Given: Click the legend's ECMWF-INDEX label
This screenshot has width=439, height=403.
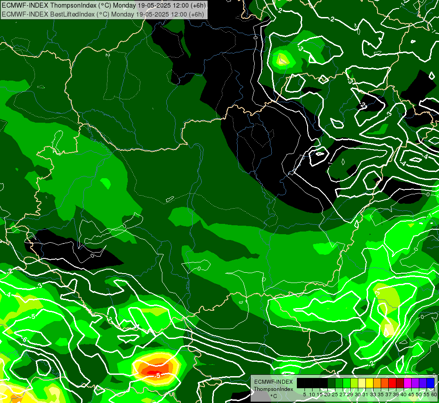Looking at the screenshot, I should coord(274,382).
